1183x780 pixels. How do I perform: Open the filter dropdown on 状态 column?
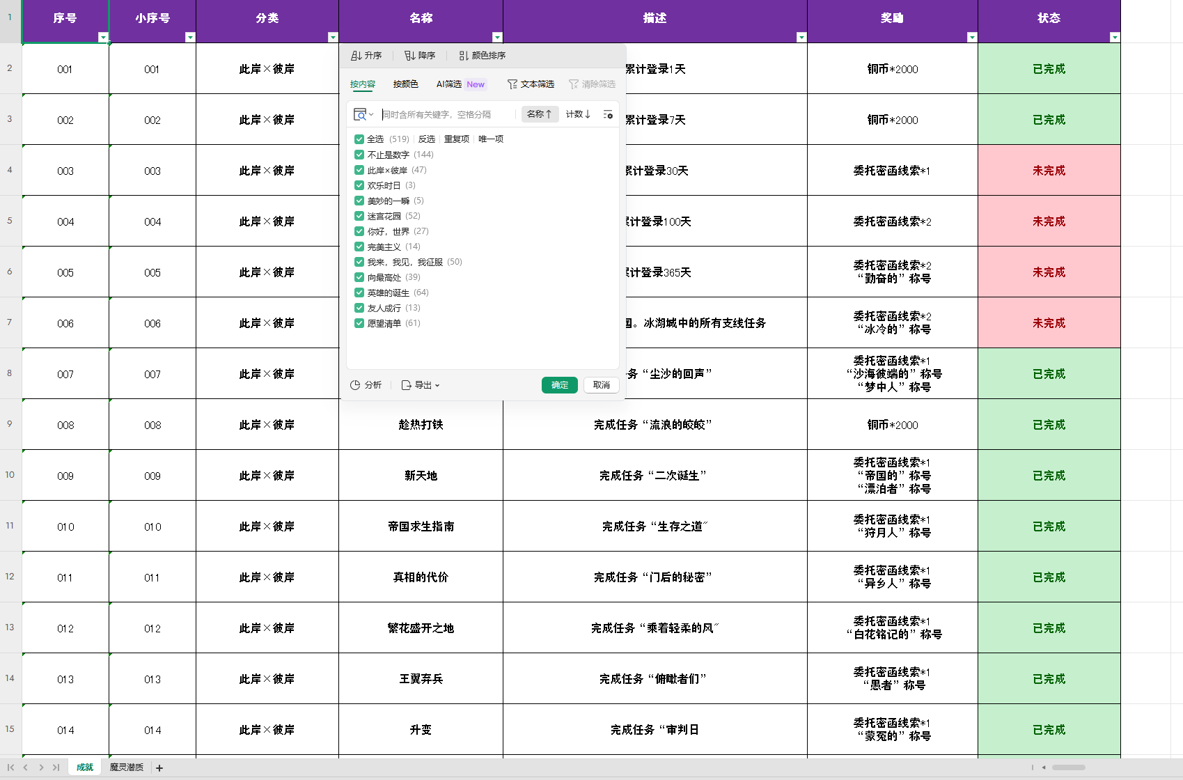tap(1114, 38)
